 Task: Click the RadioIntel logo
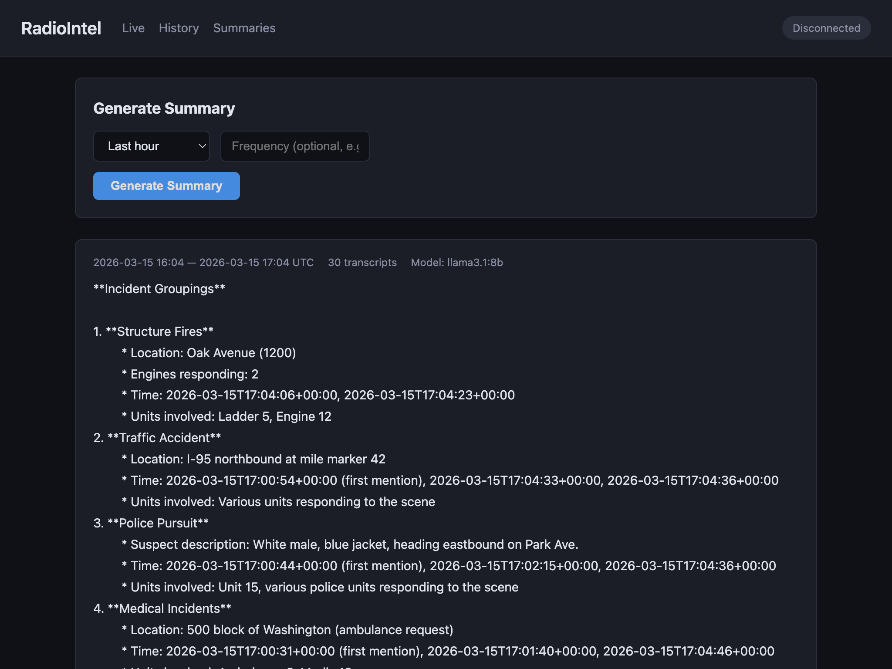coord(61,27)
